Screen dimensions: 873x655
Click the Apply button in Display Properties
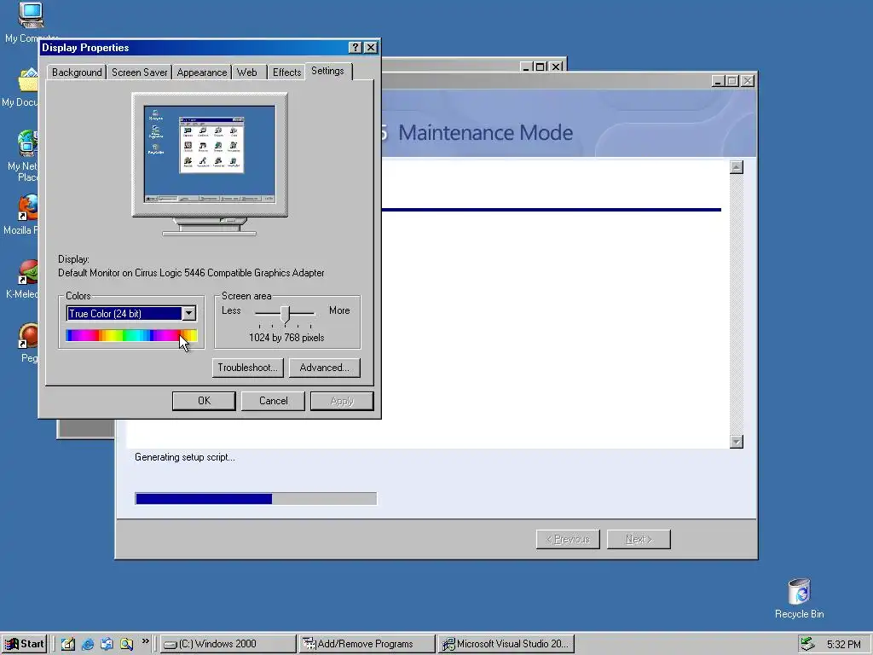[x=342, y=401]
